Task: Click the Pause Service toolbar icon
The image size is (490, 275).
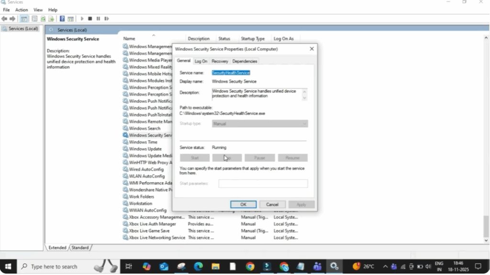Action: (98, 19)
